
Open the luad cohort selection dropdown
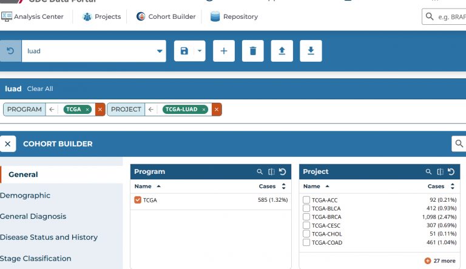[x=160, y=51]
